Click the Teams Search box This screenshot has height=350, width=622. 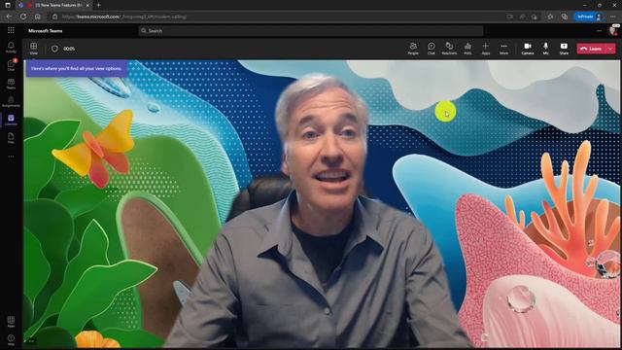pyautogui.click(x=311, y=30)
